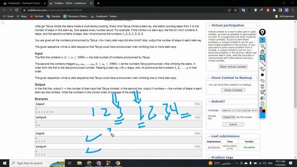This screenshot has height=167, width=297.
Task: Select the laser pointer tool in annotation toolbar
Action: [262, 51]
